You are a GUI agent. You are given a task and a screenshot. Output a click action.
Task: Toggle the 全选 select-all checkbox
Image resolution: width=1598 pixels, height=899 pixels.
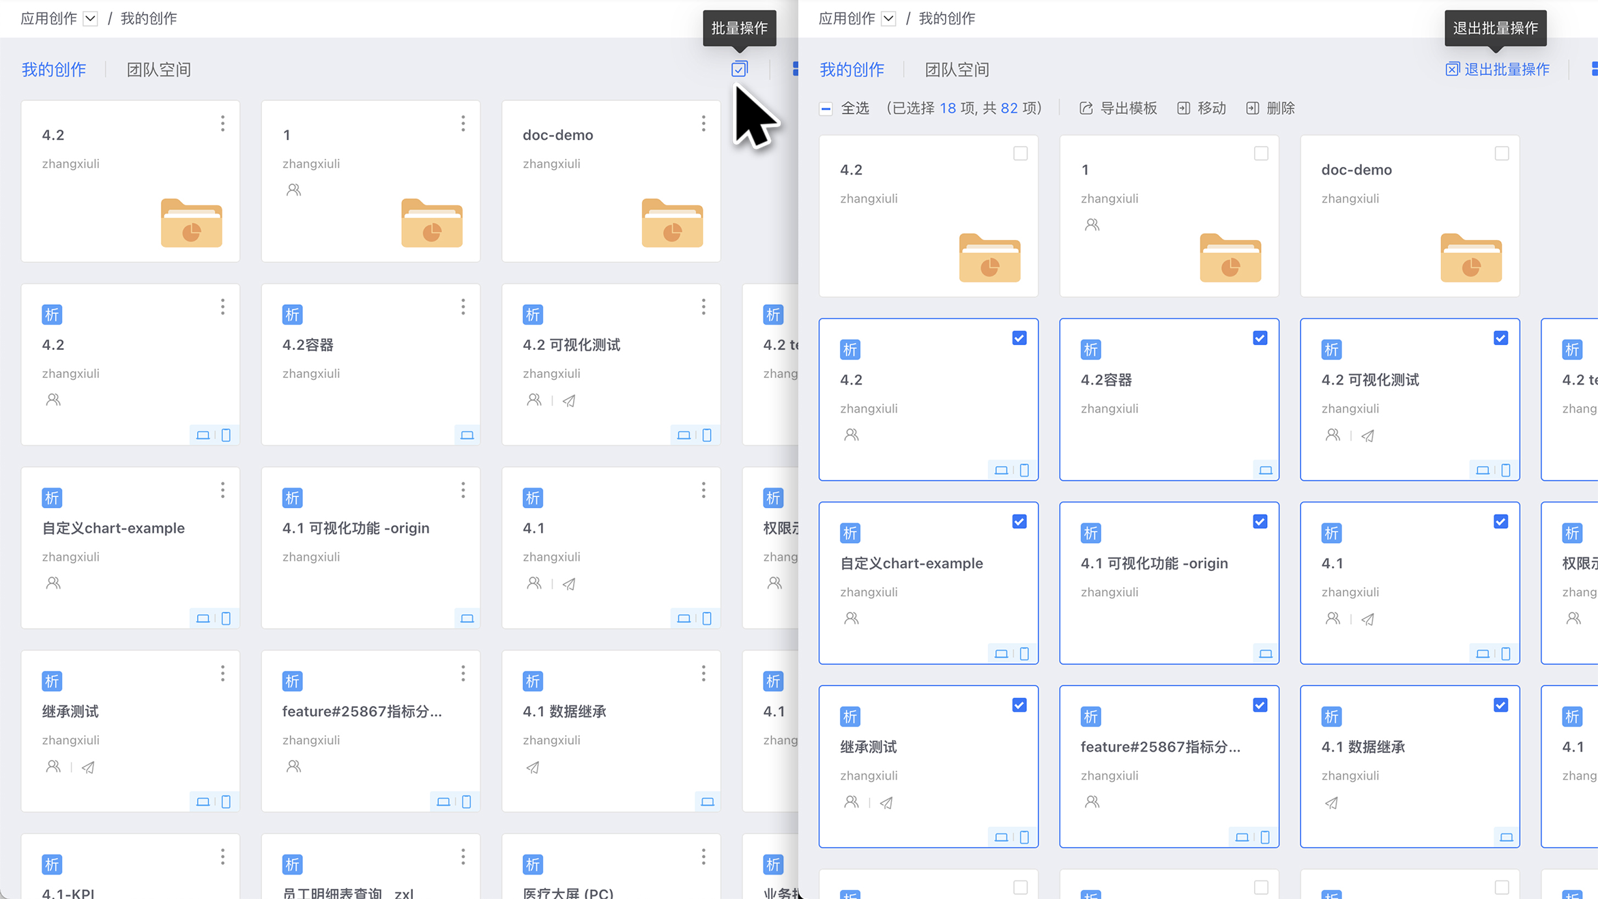826,108
